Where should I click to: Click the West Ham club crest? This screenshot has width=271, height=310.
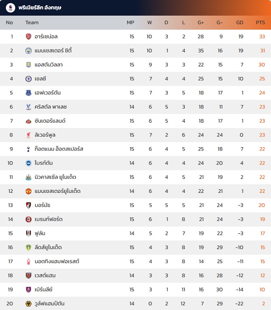pos(28,275)
